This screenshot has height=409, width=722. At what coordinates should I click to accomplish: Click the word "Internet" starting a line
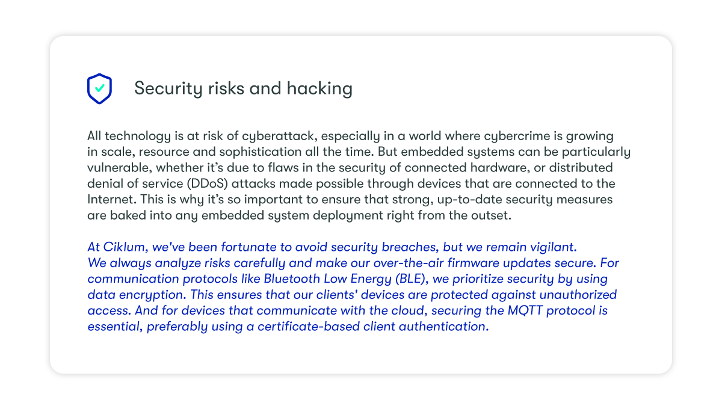click(108, 199)
